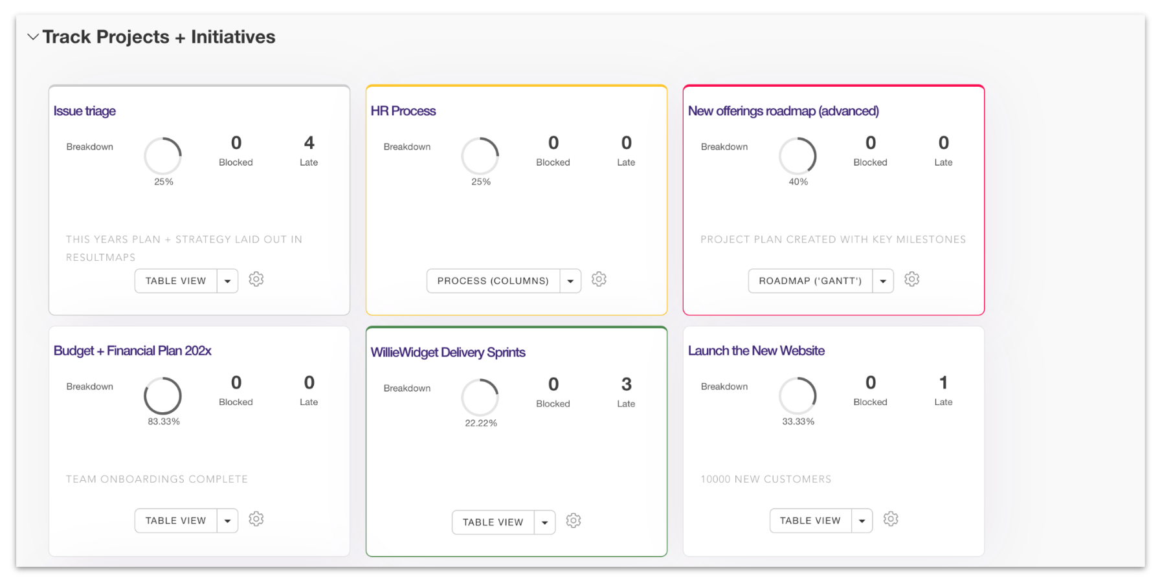1160x585 pixels.
Task: Collapse the Track Projects + Initiatives section
Action: (33, 37)
